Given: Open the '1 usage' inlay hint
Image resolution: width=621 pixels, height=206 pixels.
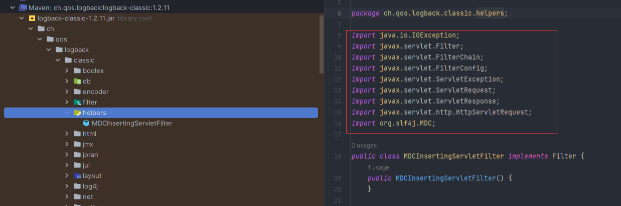Looking at the screenshot, I should point(378,167).
